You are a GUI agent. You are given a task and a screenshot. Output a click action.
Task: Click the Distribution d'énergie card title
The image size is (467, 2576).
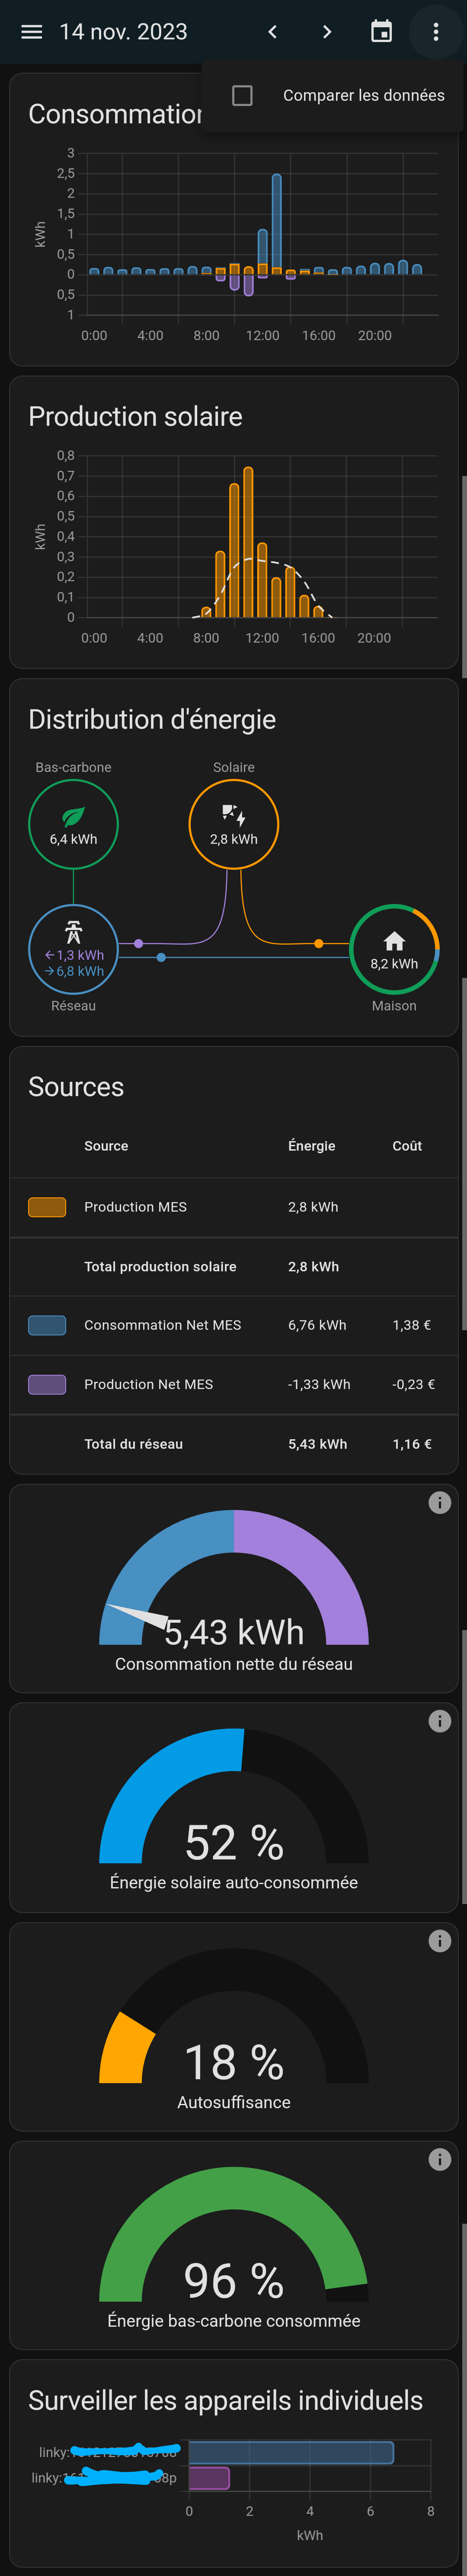click(x=152, y=720)
